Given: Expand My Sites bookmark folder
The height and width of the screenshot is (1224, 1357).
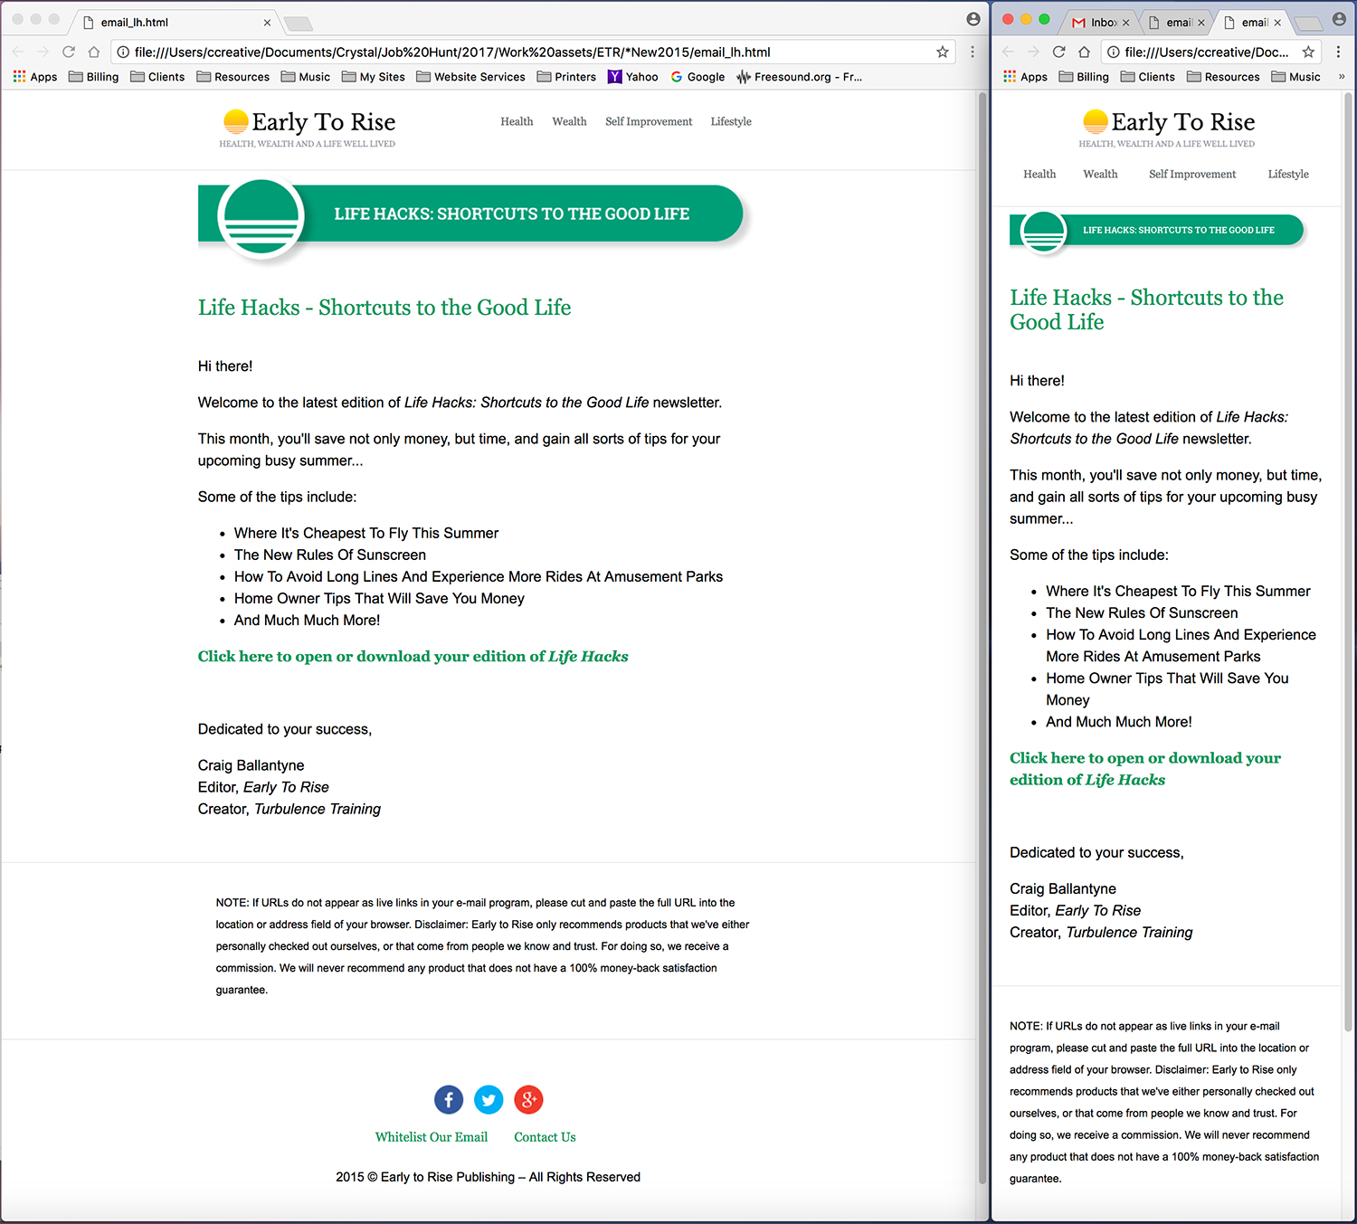Looking at the screenshot, I should coord(374,77).
